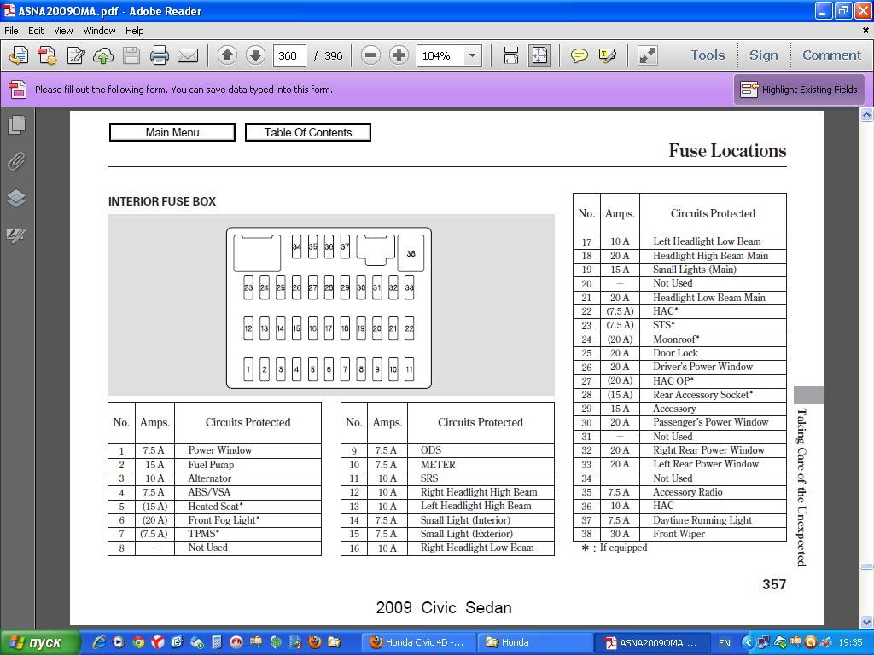Open the Help menu

[x=134, y=31]
